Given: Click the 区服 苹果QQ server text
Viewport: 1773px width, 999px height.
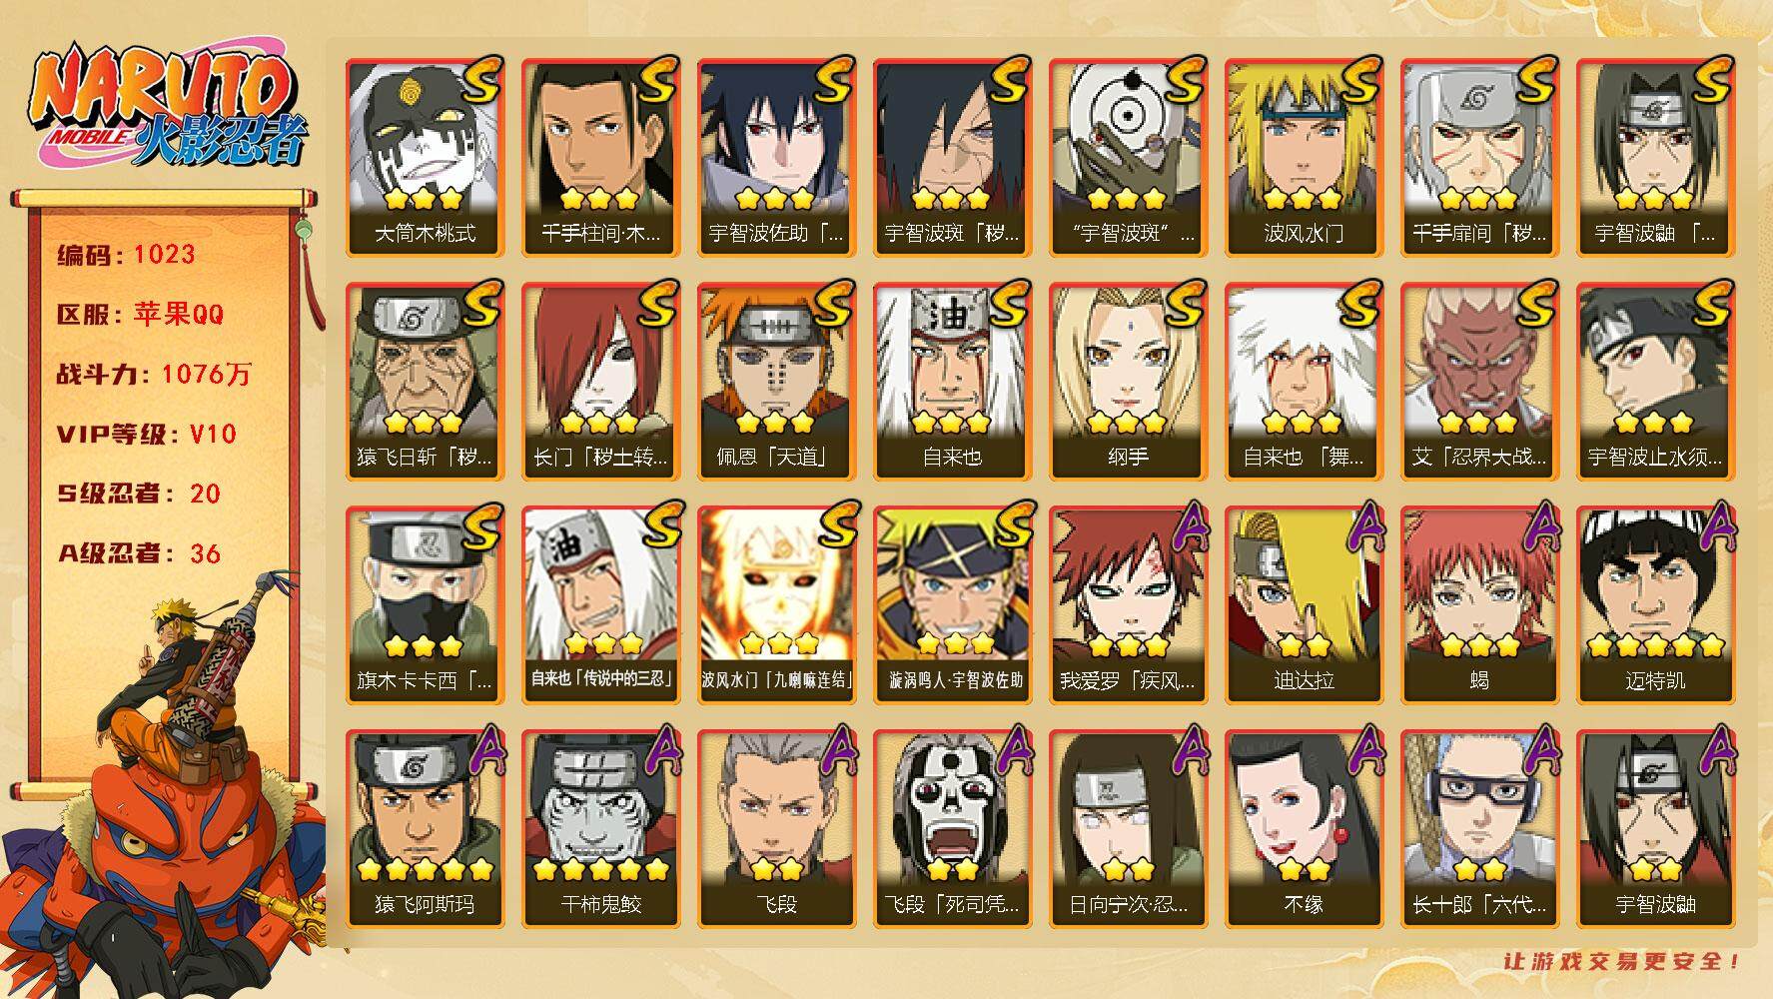Looking at the screenshot, I should click(x=140, y=315).
